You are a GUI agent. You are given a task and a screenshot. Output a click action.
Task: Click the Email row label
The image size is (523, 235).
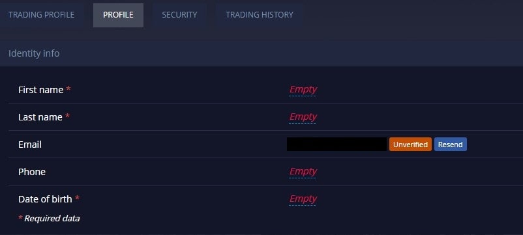coord(30,145)
